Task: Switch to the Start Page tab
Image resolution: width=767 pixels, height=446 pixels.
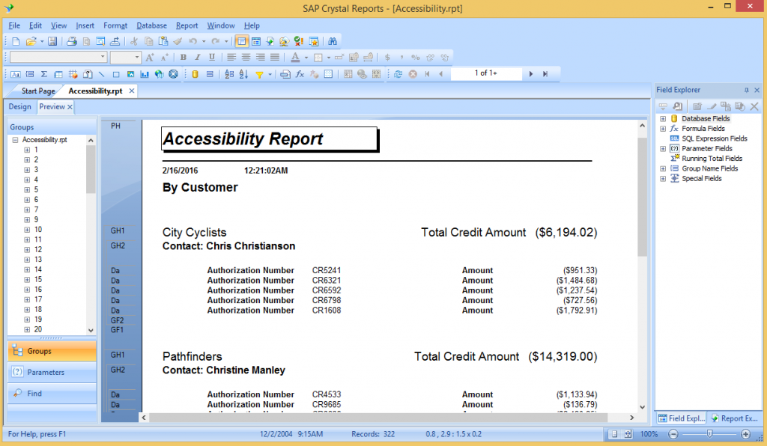Action: coord(38,91)
